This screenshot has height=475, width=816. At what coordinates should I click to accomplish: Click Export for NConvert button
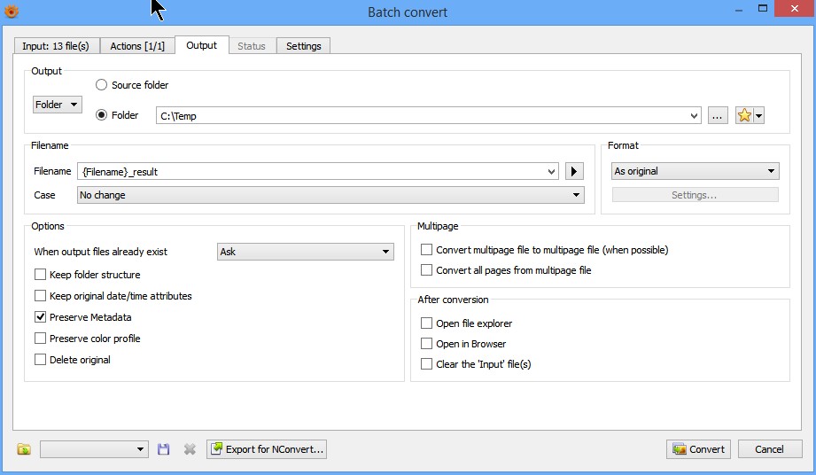coord(267,449)
